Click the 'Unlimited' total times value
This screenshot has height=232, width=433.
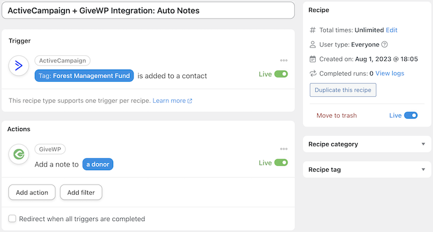click(369, 30)
